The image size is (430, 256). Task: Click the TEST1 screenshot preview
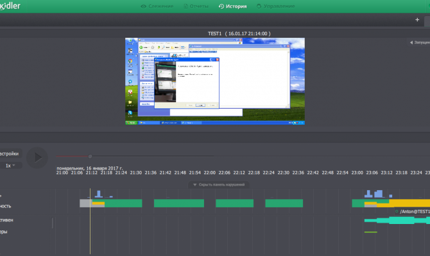[215, 81]
